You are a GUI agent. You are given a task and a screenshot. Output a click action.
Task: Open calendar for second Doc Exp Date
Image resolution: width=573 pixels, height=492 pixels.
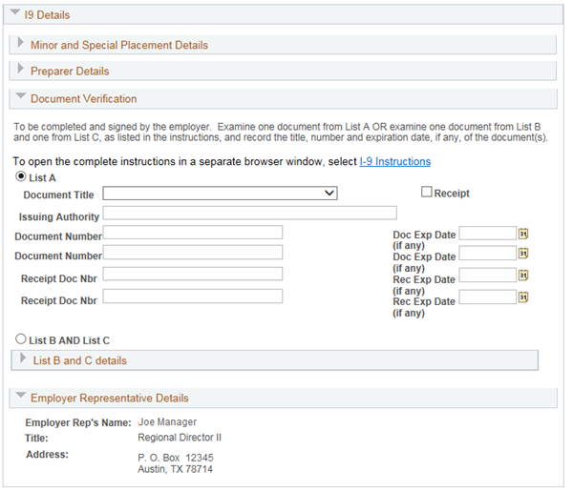pos(522,254)
